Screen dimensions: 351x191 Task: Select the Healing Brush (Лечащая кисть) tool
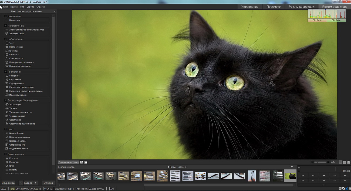tap(16, 33)
